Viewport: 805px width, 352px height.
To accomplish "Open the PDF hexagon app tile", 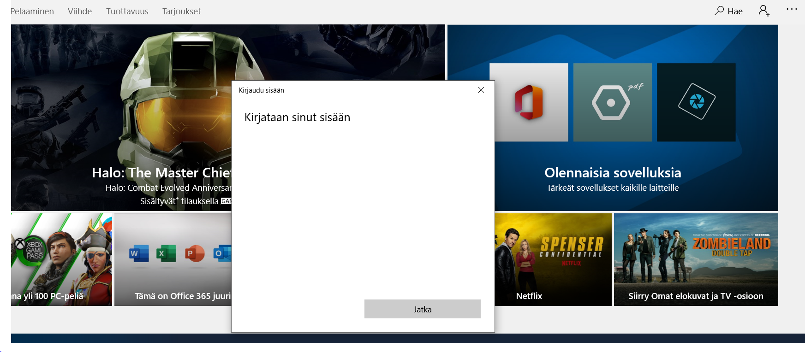I will [613, 102].
